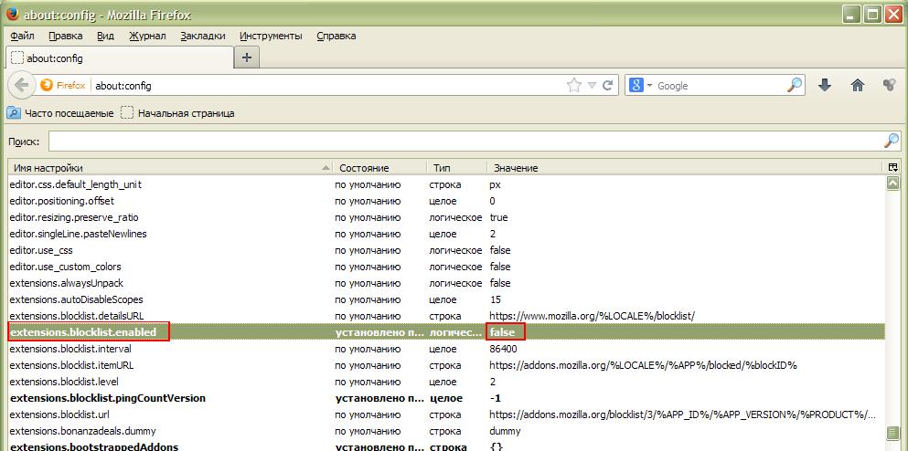908x451 pixels.
Task: Select extensions.alwaysUnpack preference
Action: [x=446, y=283]
